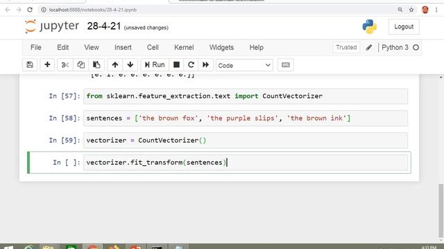This screenshot has width=444, height=249.
Task: Open the Help menu
Action: click(x=257, y=48)
